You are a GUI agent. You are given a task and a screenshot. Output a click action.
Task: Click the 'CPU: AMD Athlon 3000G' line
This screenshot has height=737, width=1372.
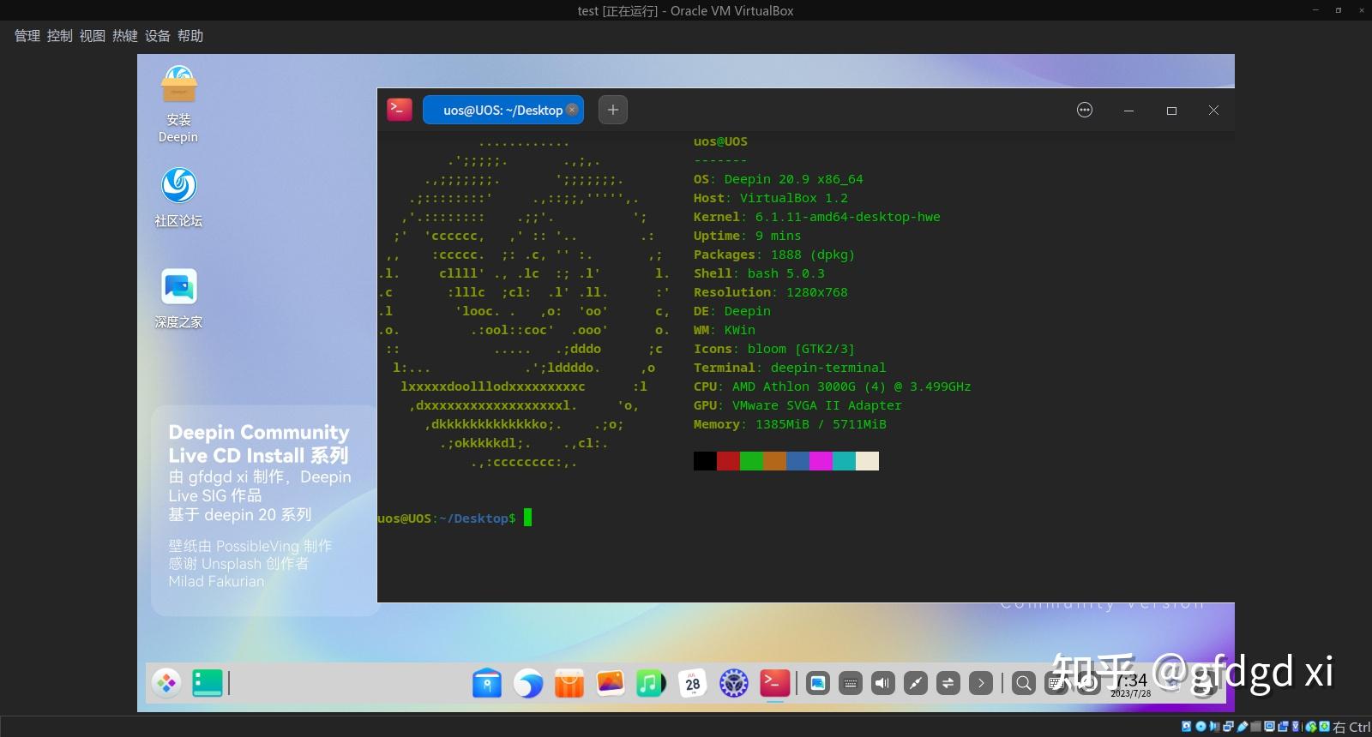[833, 386]
